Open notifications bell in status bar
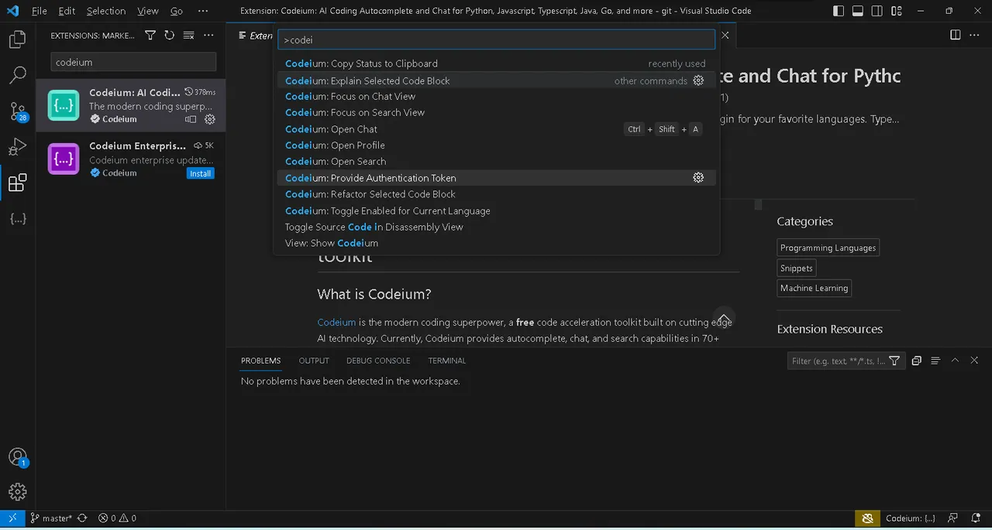 coord(975,518)
